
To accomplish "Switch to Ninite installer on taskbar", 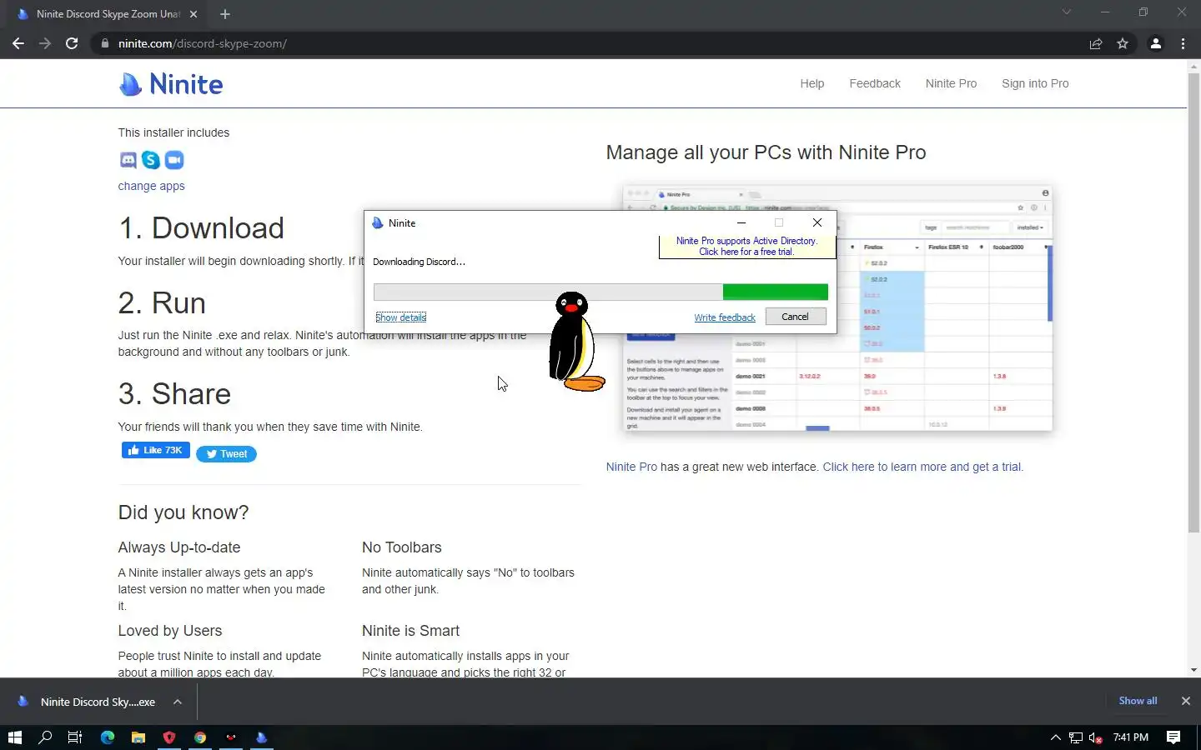I will click(262, 737).
